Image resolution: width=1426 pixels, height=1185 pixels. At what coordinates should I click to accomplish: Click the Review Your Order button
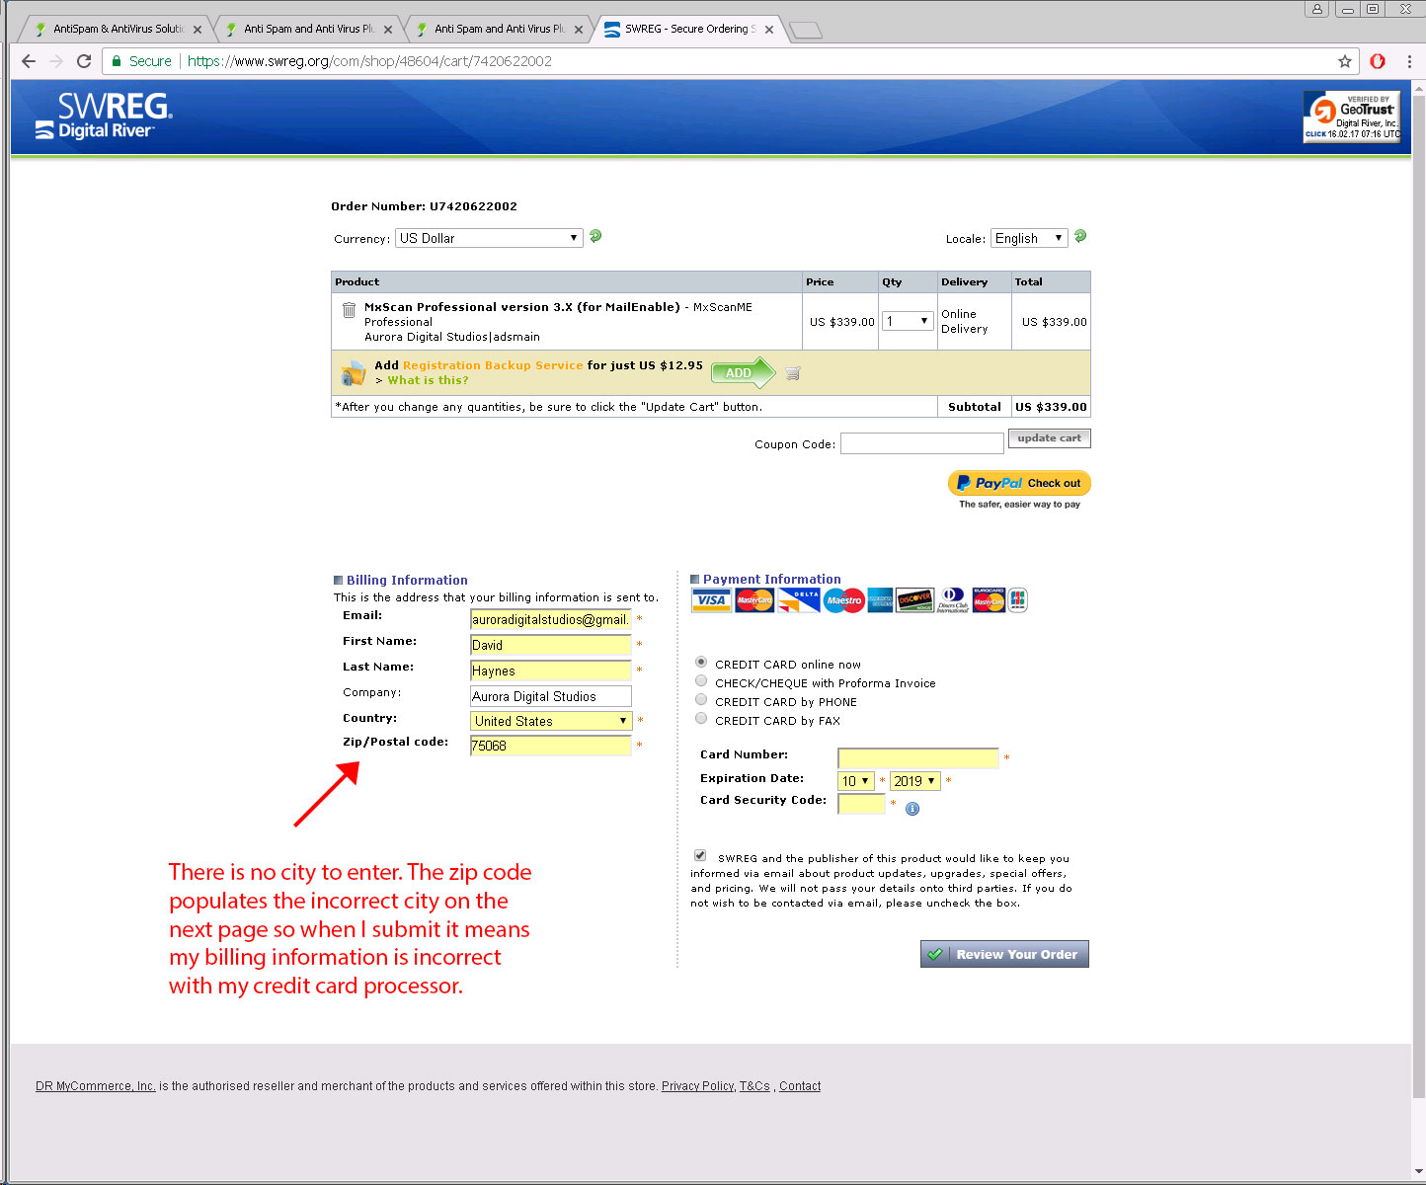[1004, 954]
